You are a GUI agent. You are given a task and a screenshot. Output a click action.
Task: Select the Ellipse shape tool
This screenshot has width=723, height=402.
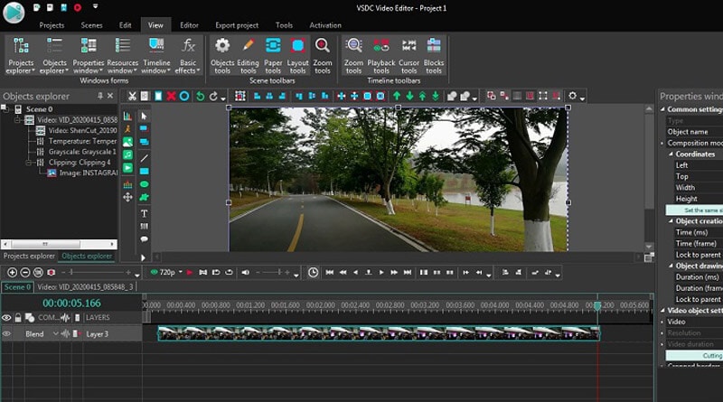coord(144,184)
